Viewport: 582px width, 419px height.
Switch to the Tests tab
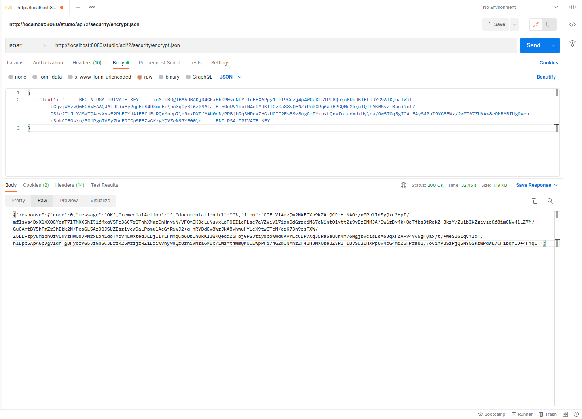[x=195, y=63]
